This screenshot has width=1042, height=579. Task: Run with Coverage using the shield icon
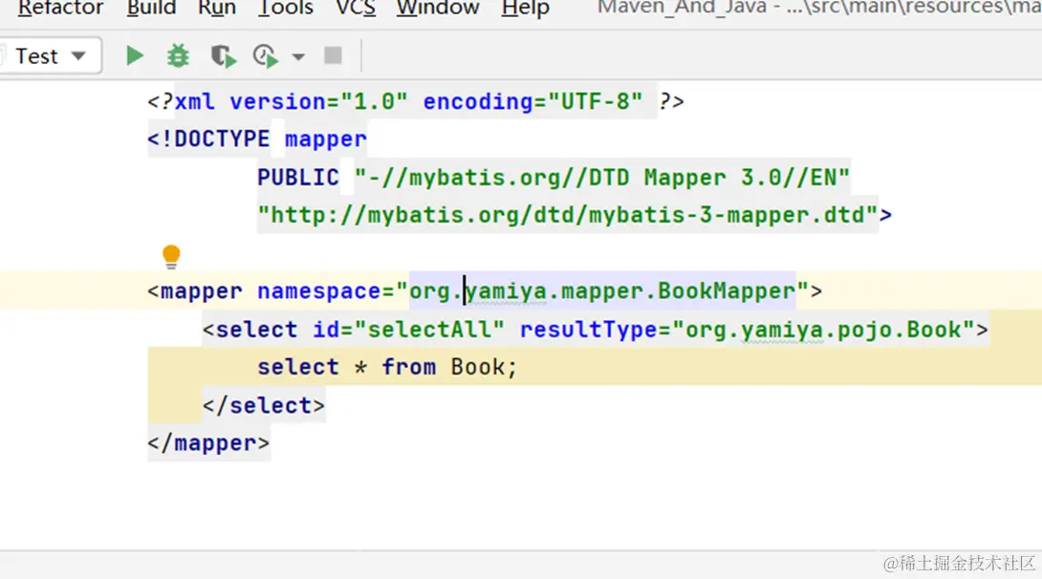click(224, 55)
